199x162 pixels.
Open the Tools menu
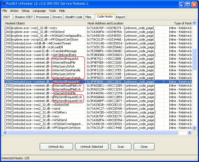(x=52, y=11)
